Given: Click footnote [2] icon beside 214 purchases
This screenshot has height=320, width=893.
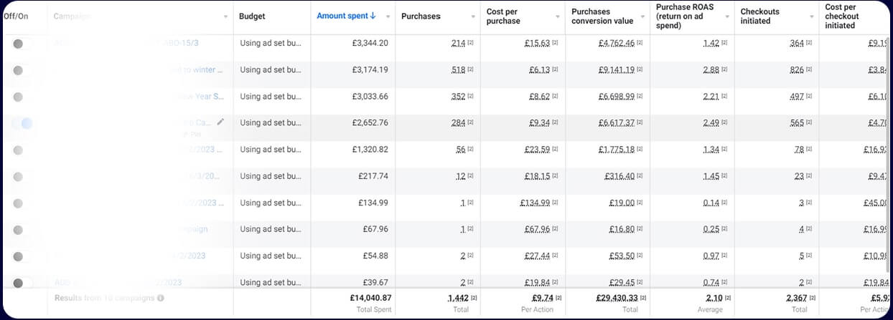Looking at the screenshot, I should pyautogui.click(x=471, y=44).
